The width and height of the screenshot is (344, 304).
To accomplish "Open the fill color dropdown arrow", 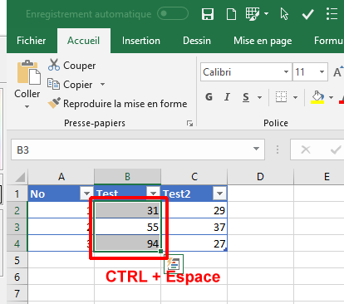I will tap(331, 97).
